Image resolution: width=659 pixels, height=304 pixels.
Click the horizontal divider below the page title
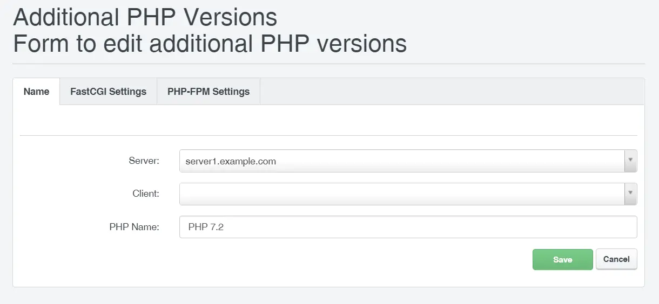pos(328,64)
